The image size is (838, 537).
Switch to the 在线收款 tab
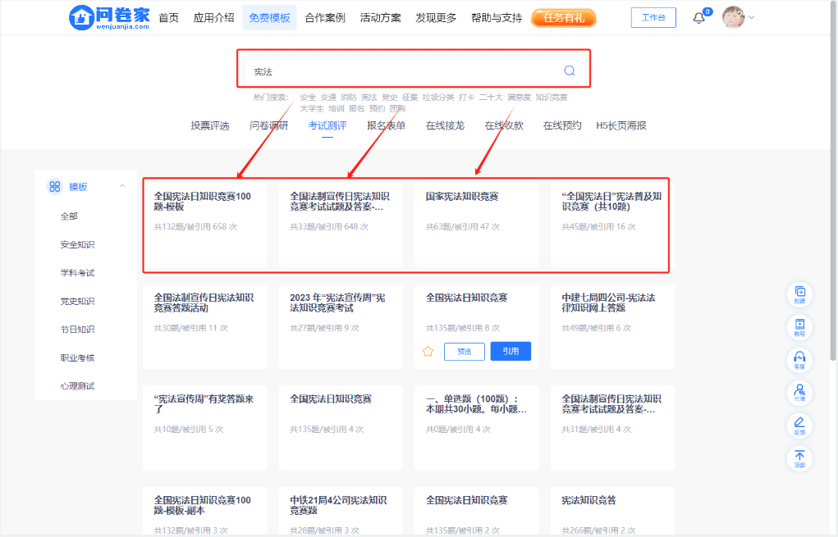click(x=503, y=125)
